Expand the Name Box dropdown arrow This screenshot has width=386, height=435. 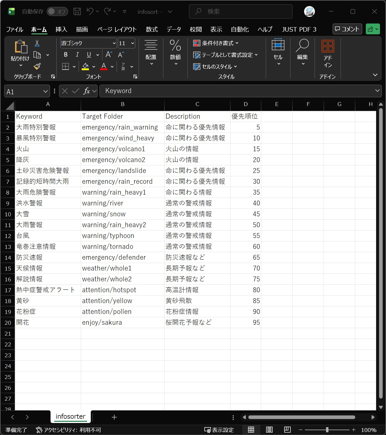click(x=45, y=91)
